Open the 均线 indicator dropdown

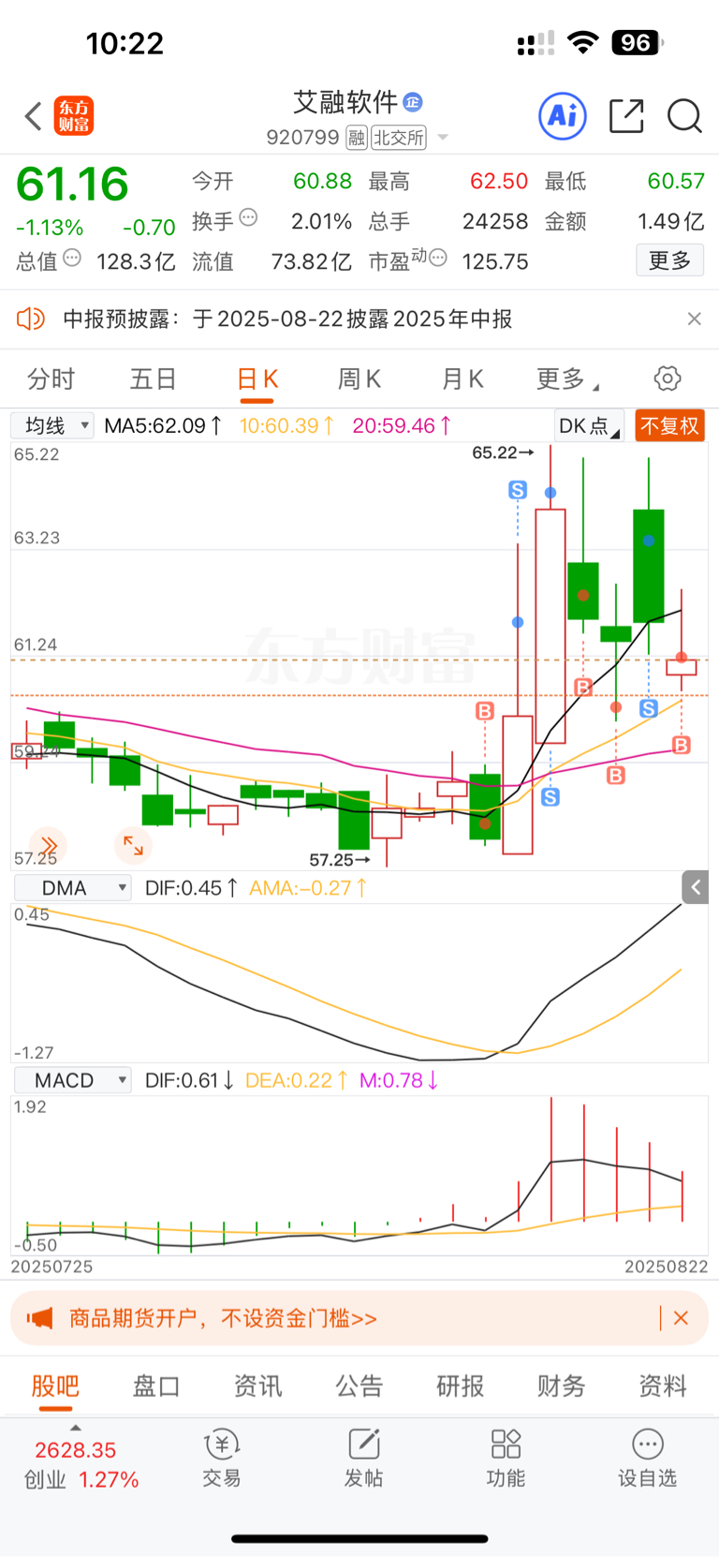pos(52,425)
